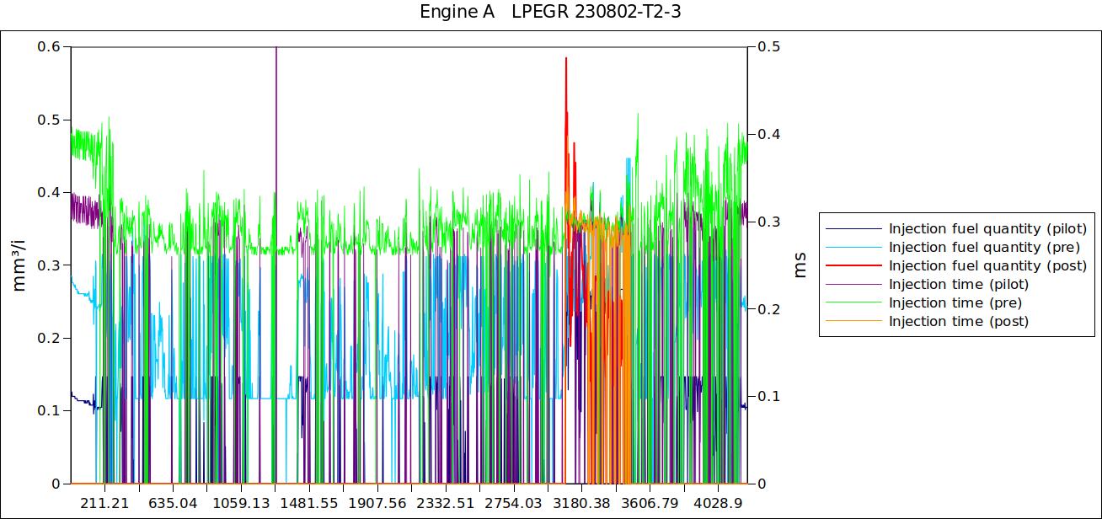This screenshot has width=1102, height=519.
Task: Click the x-axis tick label 4028.9
Action: [x=718, y=503]
